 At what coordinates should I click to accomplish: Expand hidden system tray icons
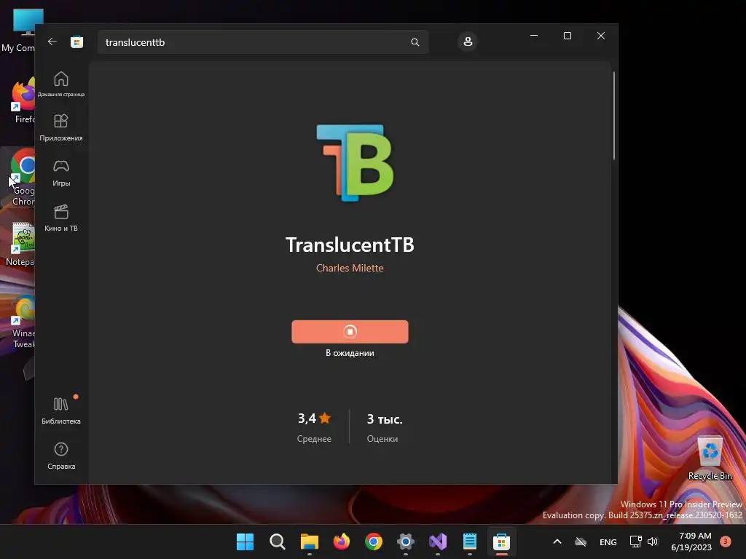(x=557, y=542)
